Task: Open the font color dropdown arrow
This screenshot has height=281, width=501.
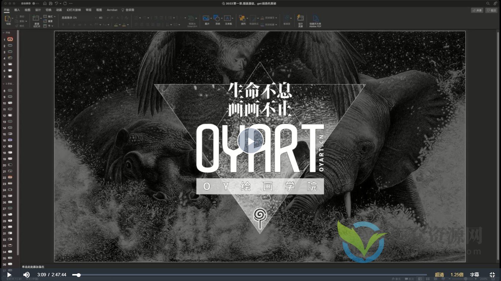Action: point(128,25)
